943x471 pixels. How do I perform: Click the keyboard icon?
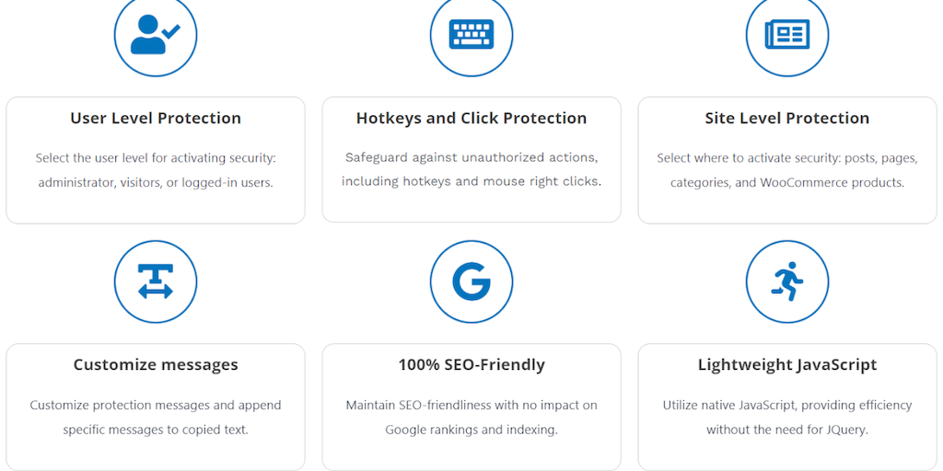click(x=471, y=35)
